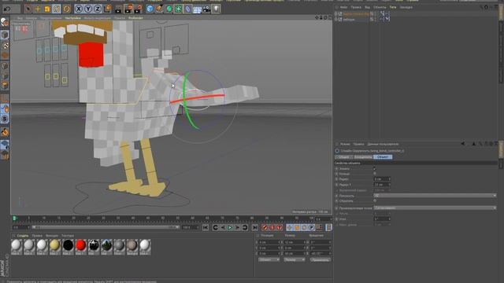Select the Live Selection arrow tool
Viewport: 504px width, 283px height.
click(x=28, y=9)
